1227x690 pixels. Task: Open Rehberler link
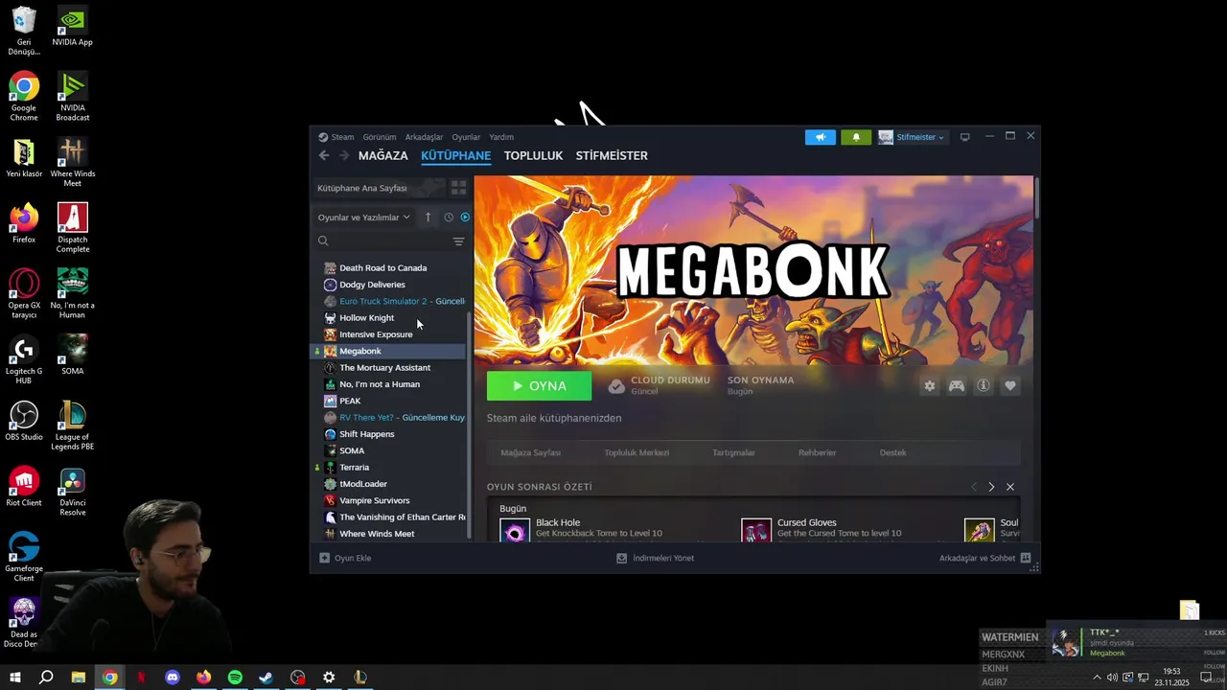point(818,452)
